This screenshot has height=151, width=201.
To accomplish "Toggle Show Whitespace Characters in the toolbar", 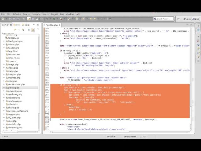I will (37, 19).
